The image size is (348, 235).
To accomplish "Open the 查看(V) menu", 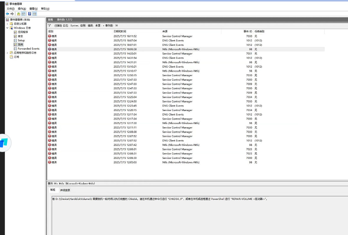I will click(33, 9).
